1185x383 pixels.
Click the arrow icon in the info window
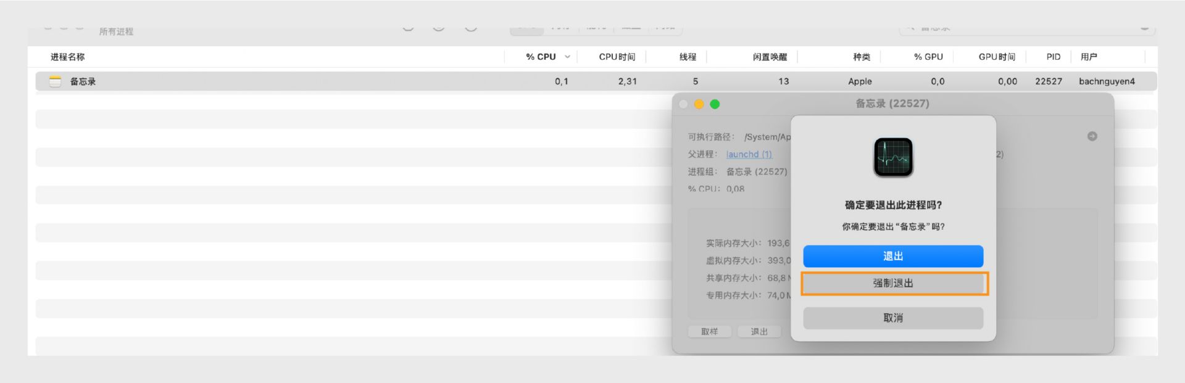click(x=1092, y=136)
